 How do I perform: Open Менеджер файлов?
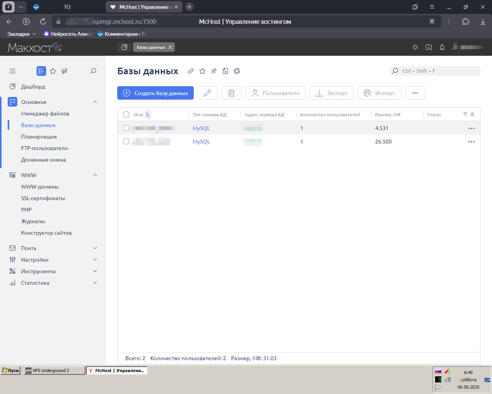[45, 114]
